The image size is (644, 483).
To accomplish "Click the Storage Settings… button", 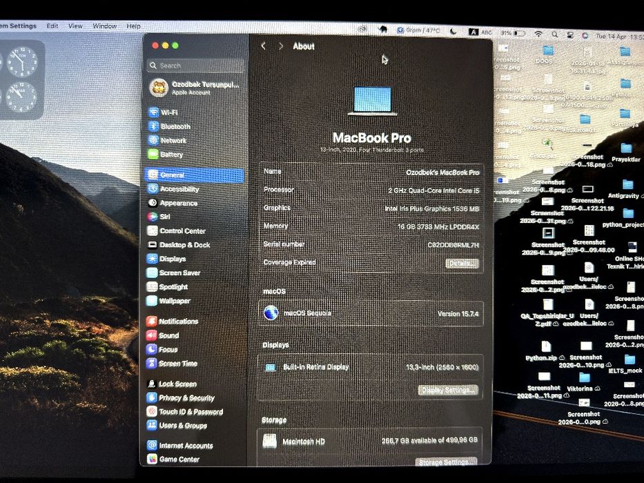I will (447, 462).
